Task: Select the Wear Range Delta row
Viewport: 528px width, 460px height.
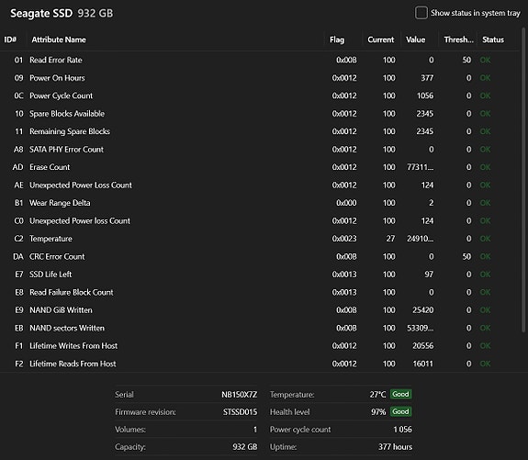Action: click(259, 203)
